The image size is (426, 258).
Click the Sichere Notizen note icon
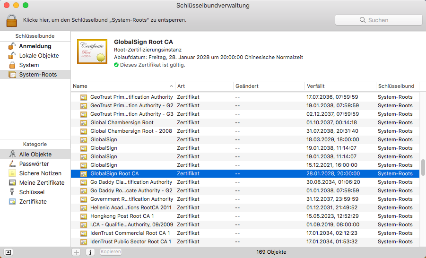click(x=12, y=173)
